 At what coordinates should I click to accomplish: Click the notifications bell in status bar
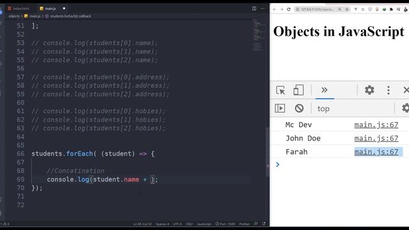click(x=264, y=224)
